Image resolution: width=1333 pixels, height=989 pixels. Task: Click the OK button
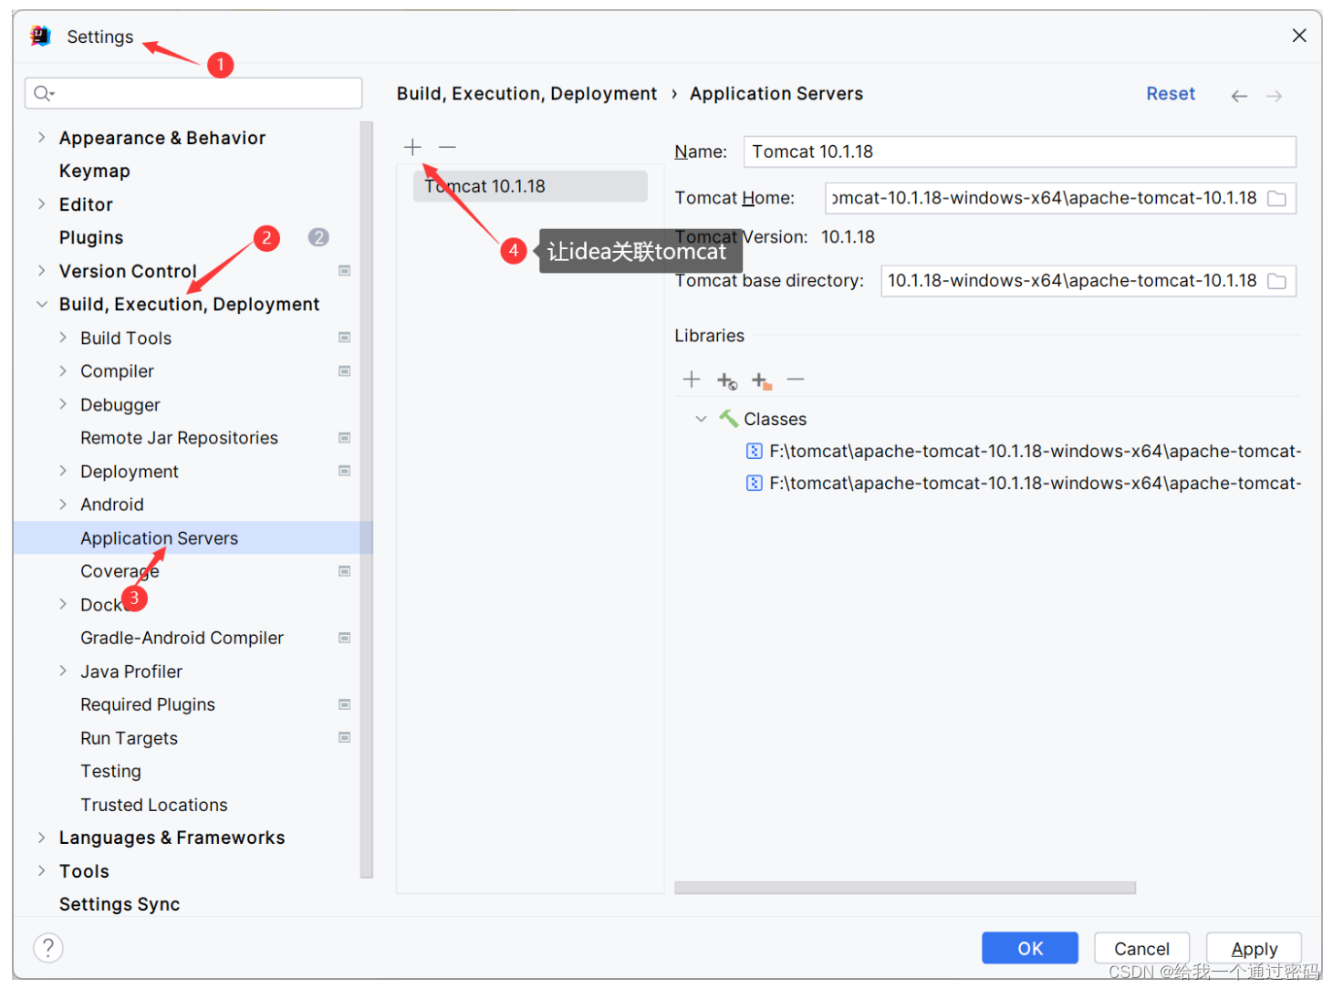(x=1030, y=948)
